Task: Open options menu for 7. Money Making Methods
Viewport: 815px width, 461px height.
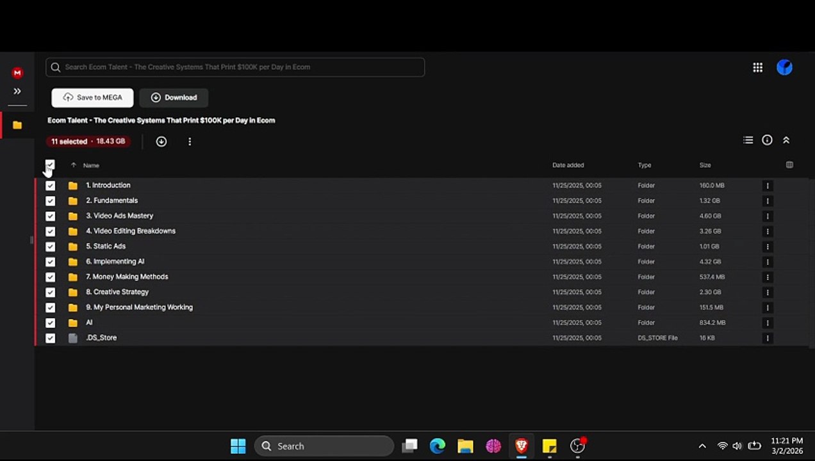Action: pyautogui.click(x=768, y=277)
